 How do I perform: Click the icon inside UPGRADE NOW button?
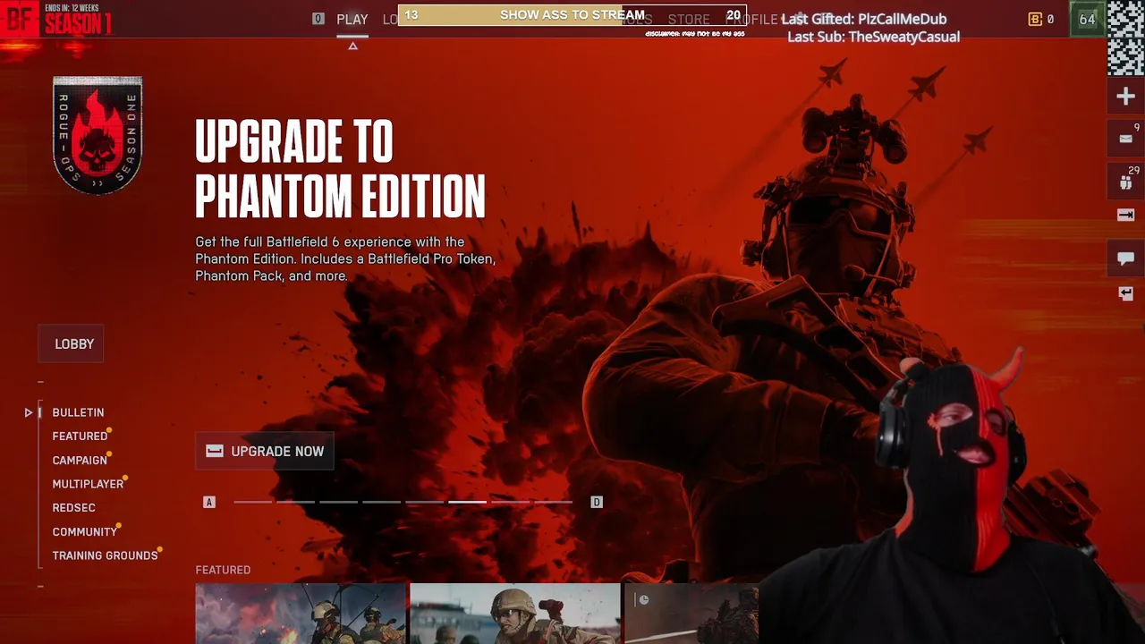tap(215, 451)
